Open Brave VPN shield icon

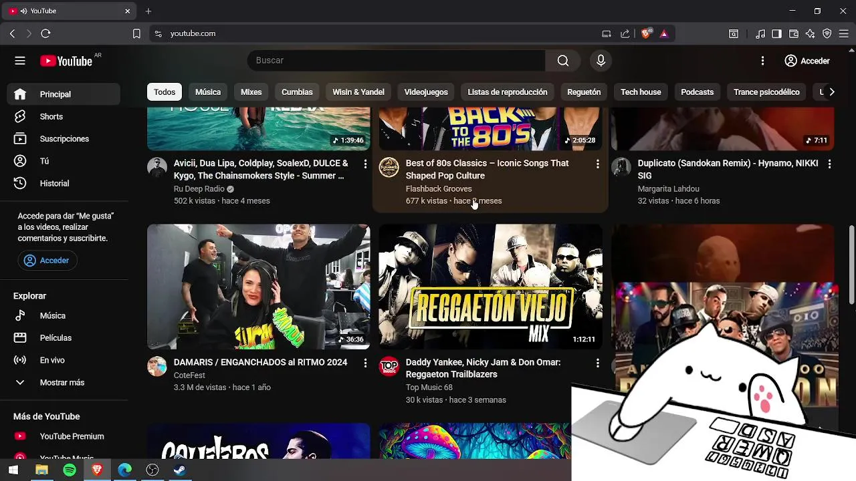click(x=827, y=33)
